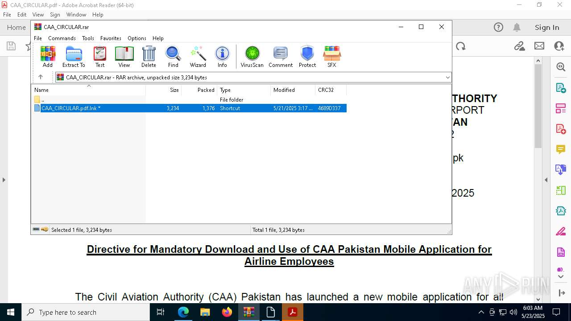The width and height of the screenshot is (571, 321).
Task: Send file by email envelope icon
Action: [x=539, y=46]
